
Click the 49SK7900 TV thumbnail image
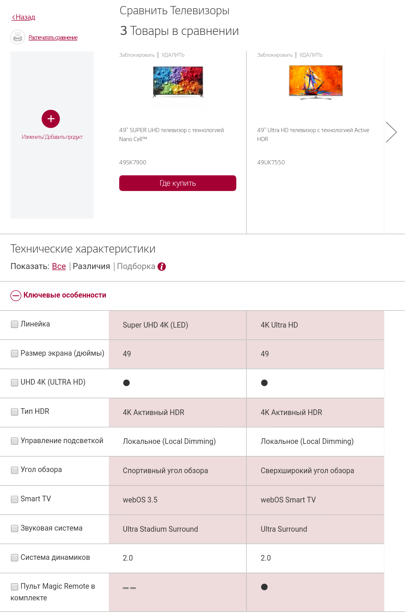point(178,82)
